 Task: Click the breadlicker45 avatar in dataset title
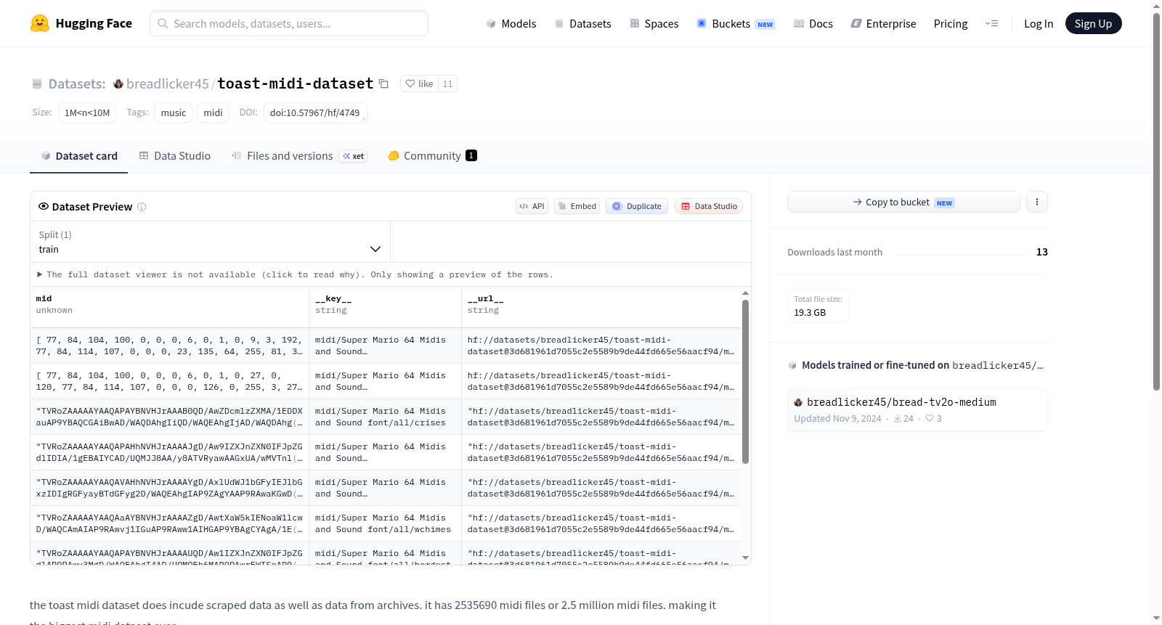pyautogui.click(x=118, y=83)
